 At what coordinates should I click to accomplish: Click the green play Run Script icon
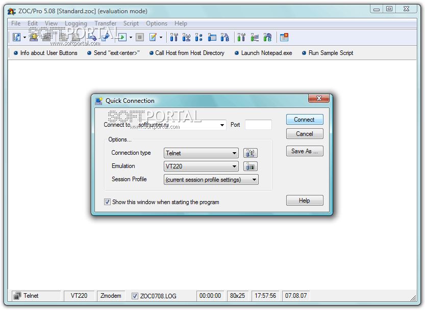coord(122,37)
